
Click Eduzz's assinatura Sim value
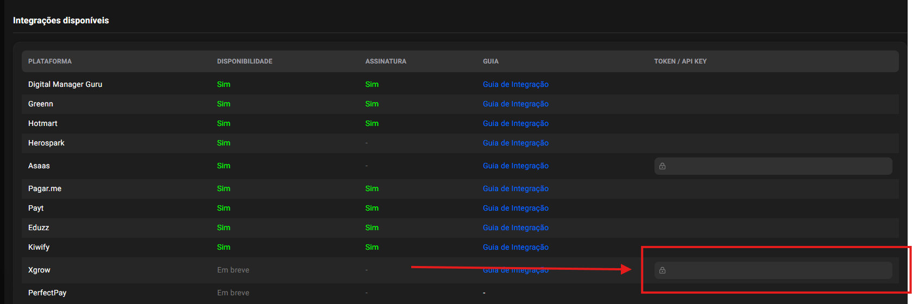pos(372,227)
